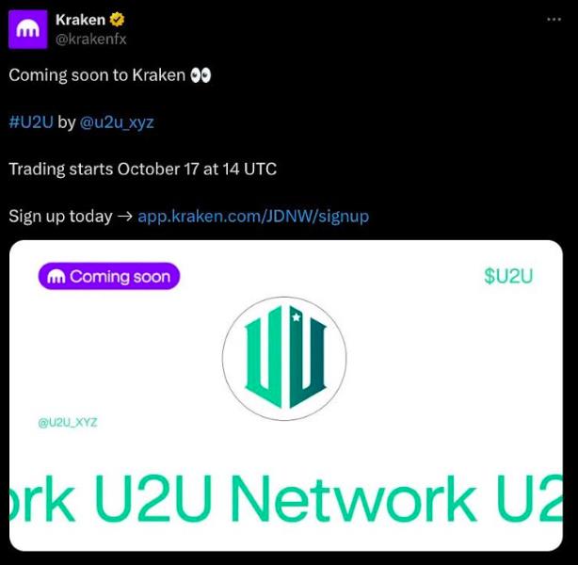
Task: Click the Kraken display name
Action: click(x=80, y=20)
